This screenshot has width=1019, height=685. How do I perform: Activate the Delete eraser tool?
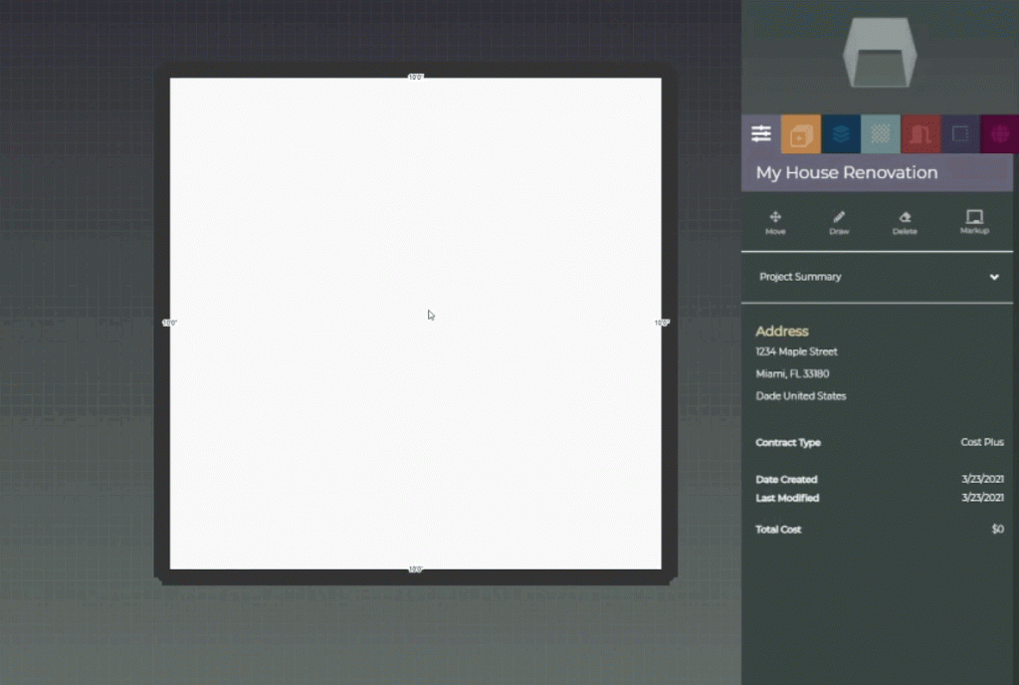pos(905,222)
